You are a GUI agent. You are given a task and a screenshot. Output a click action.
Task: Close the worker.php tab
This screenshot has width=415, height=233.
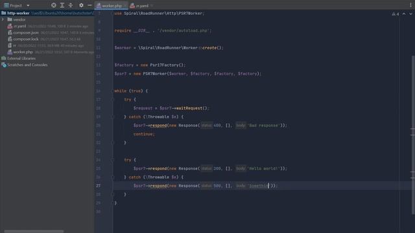coord(125,6)
